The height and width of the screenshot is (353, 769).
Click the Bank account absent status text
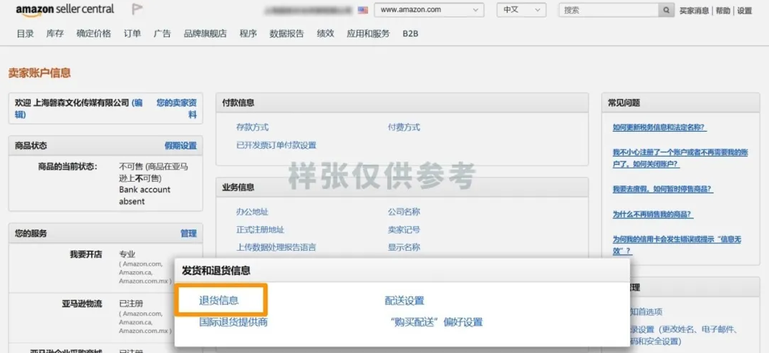tap(145, 195)
